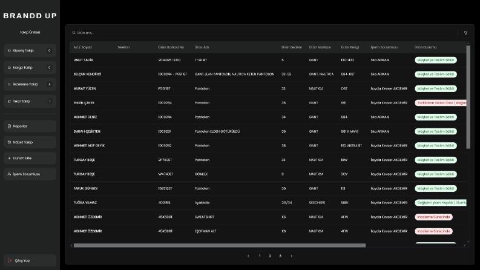Click the Durum Ekle plus icon

pyautogui.click(x=9, y=158)
